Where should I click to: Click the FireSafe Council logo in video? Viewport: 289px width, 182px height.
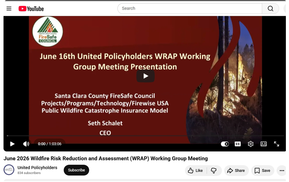[x=48, y=32]
